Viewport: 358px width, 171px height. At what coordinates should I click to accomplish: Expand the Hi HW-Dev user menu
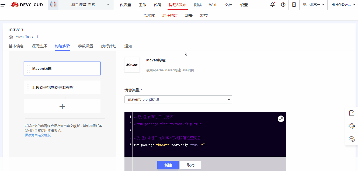tap(342, 5)
